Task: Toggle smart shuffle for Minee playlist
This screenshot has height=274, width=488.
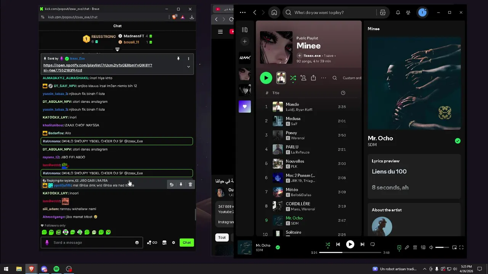Action: pyautogui.click(x=293, y=78)
